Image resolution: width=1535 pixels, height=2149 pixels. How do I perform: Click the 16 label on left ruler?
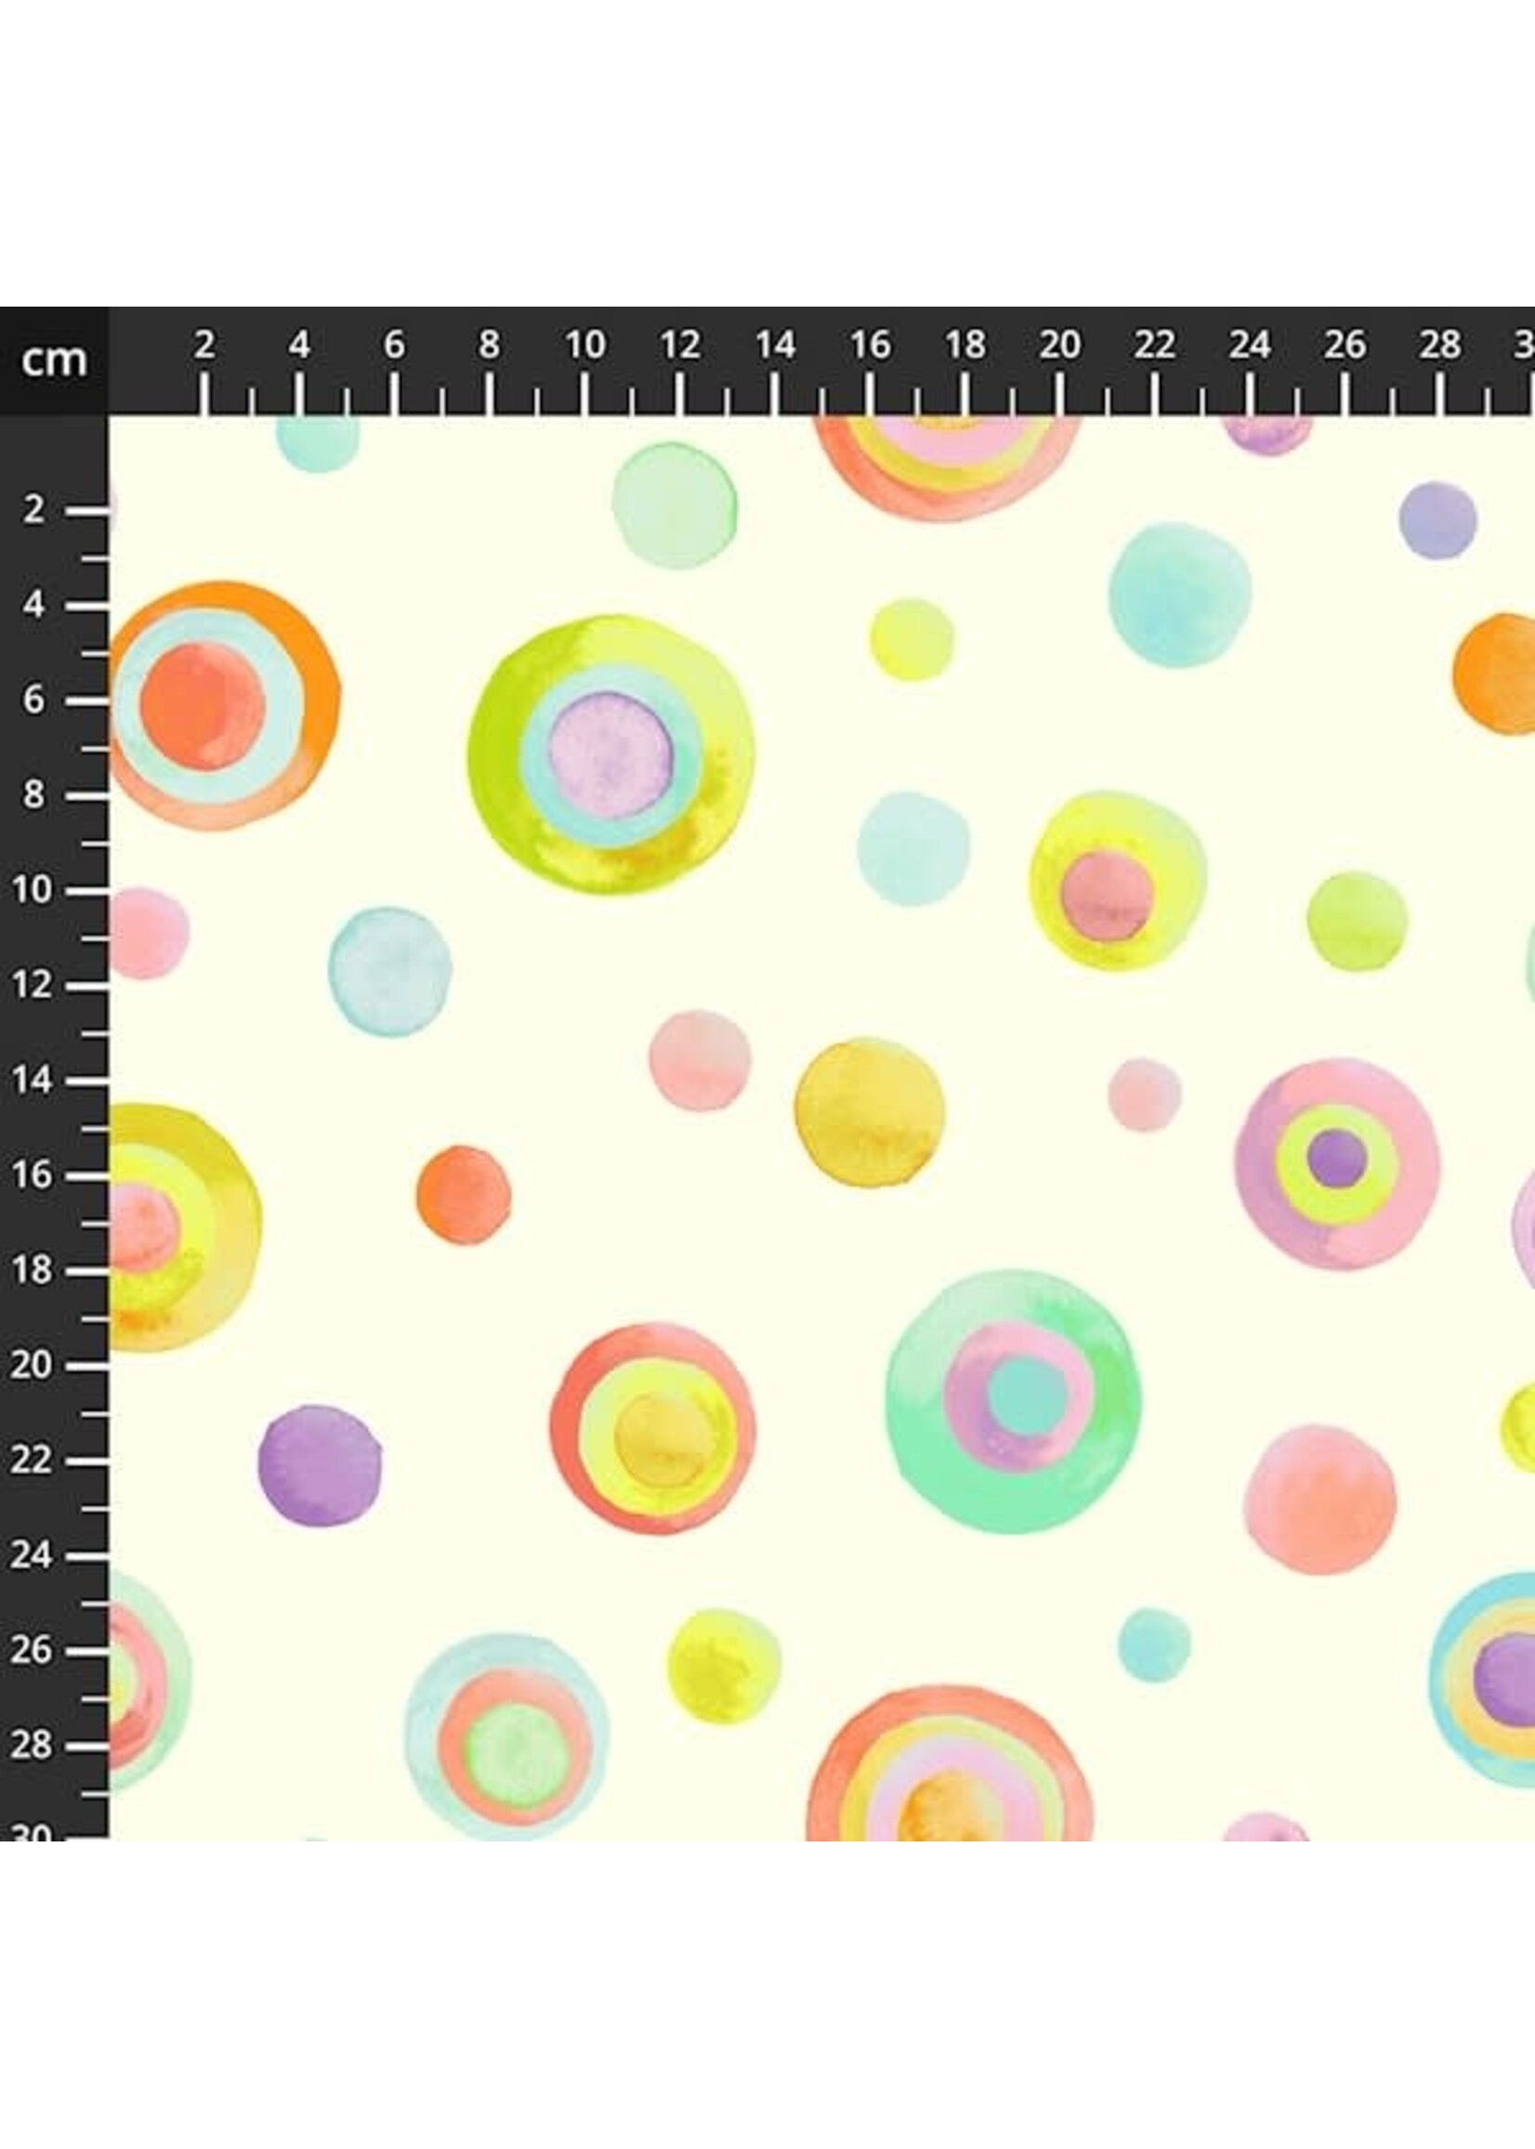point(33,1174)
